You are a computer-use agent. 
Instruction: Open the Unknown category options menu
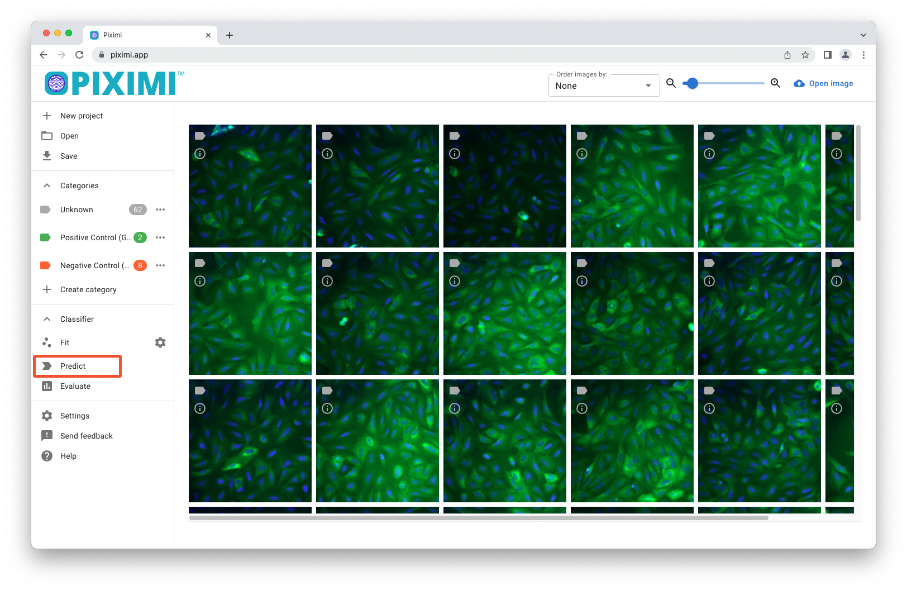coord(160,210)
